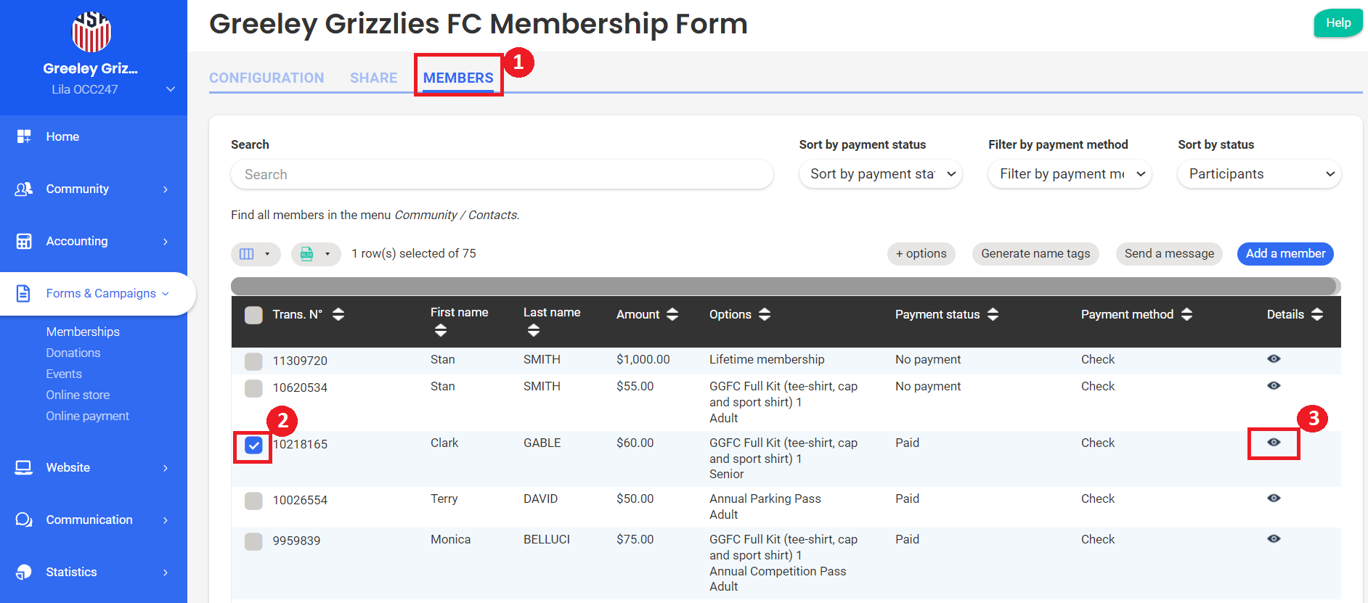Open the Sort by payment status dropdown
This screenshot has width=1368, height=603.
tap(880, 174)
